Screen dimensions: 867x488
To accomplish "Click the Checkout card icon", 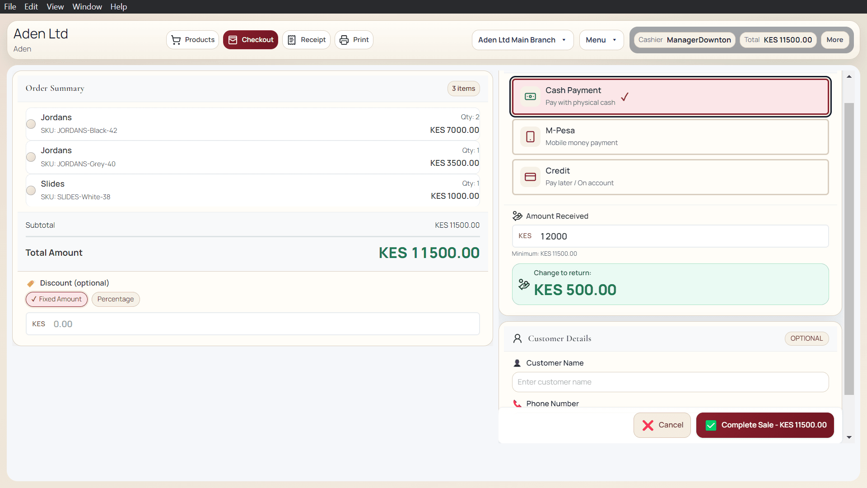I will tap(233, 40).
